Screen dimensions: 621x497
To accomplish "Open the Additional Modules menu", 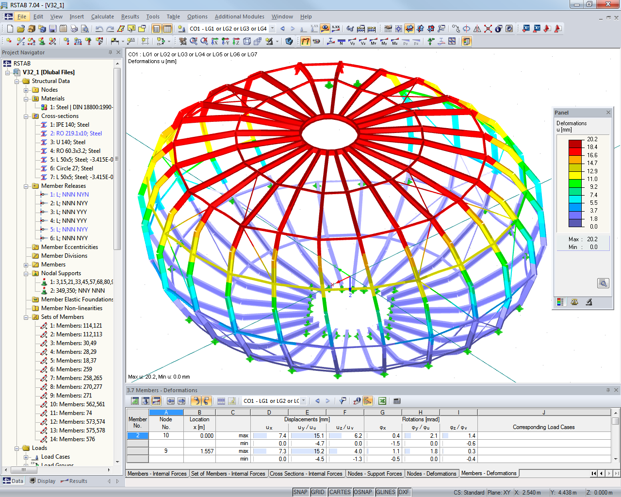I will point(240,17).
